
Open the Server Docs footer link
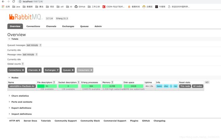point(30,121)
